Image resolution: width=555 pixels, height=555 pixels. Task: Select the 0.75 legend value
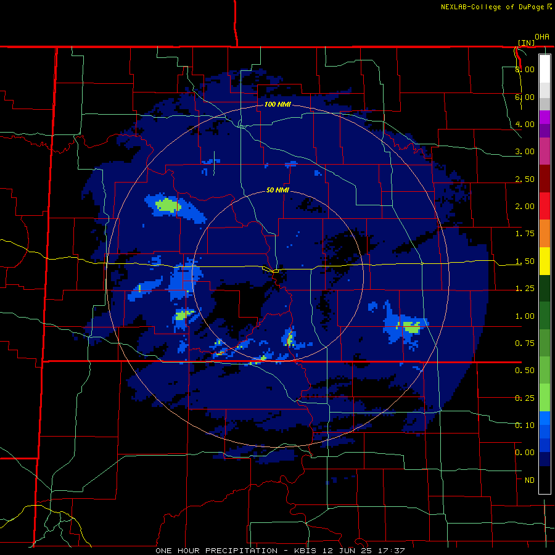pos(525,343)
